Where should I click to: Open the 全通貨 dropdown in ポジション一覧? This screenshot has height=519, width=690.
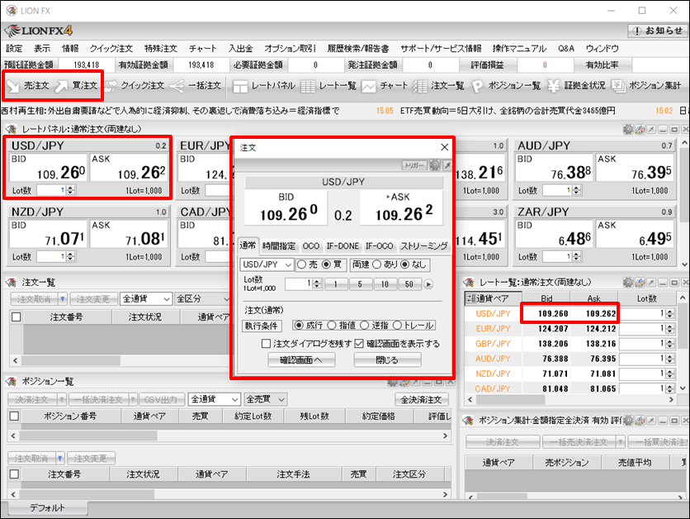[214, 399]
